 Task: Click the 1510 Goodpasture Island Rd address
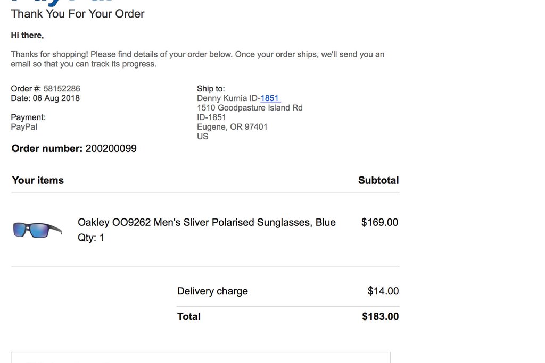(250, 108)
